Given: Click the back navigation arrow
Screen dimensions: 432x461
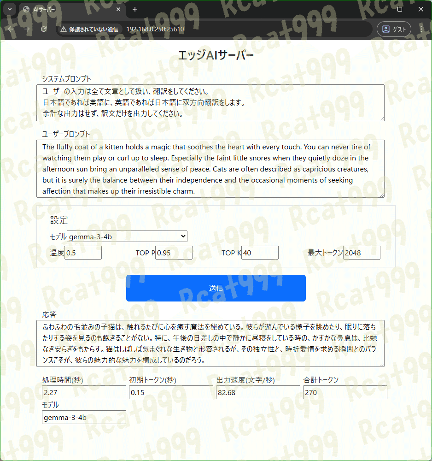Looking at the screenshot, I should point(11,29).
